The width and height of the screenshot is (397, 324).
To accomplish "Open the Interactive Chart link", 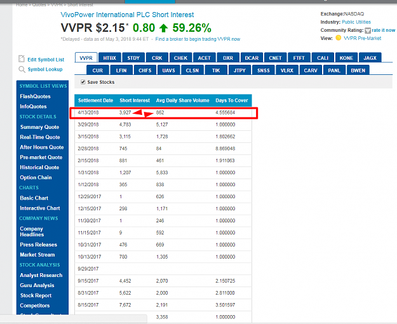I will point(40,208).
